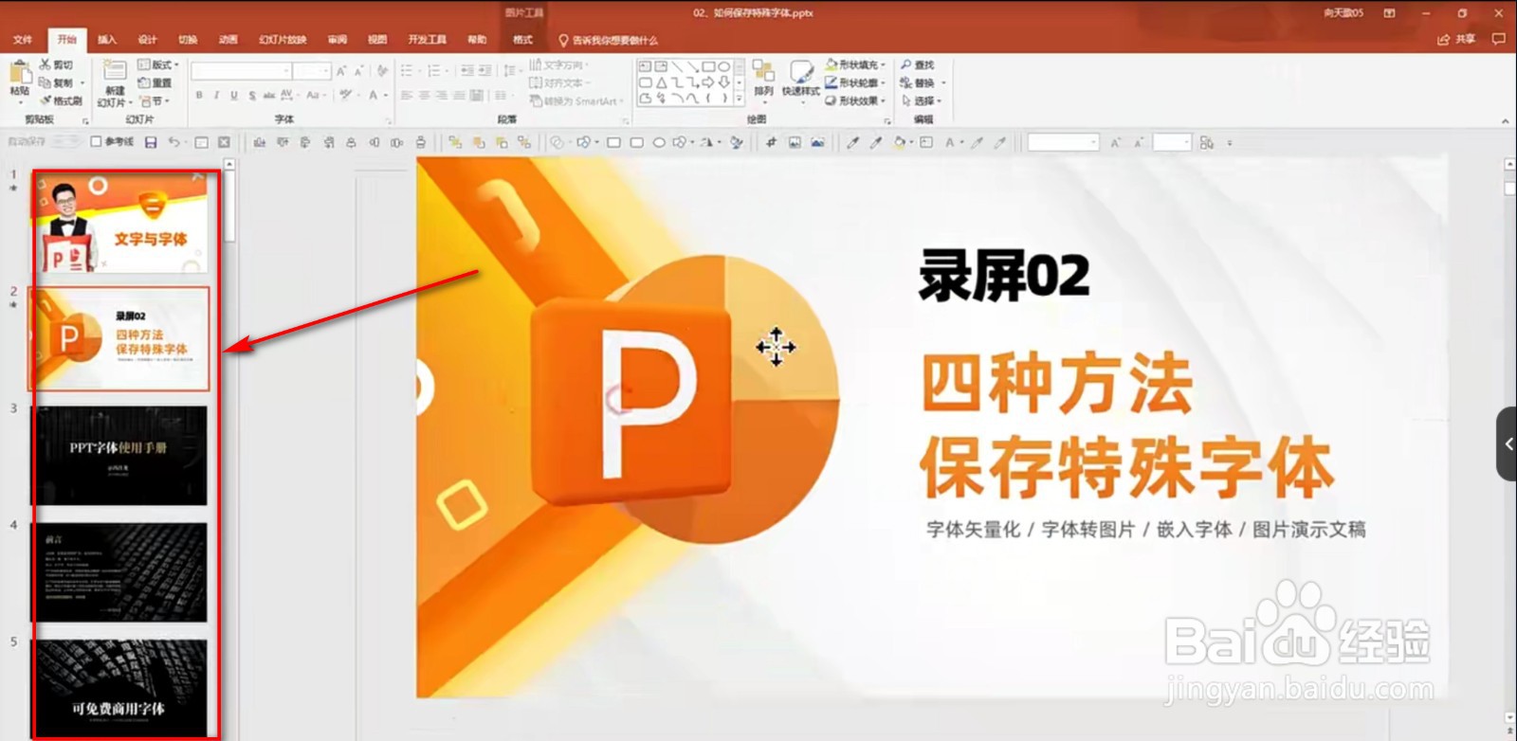The width and height of the screenshot is (1517, 741).
Task: Switch to the 幻灯片放映 Slide Show tab
Action: click(x=283, y=40)
